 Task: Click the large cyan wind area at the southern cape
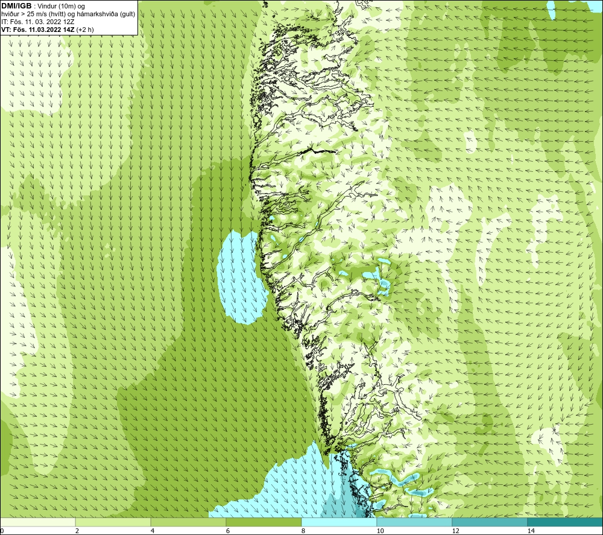296,484
